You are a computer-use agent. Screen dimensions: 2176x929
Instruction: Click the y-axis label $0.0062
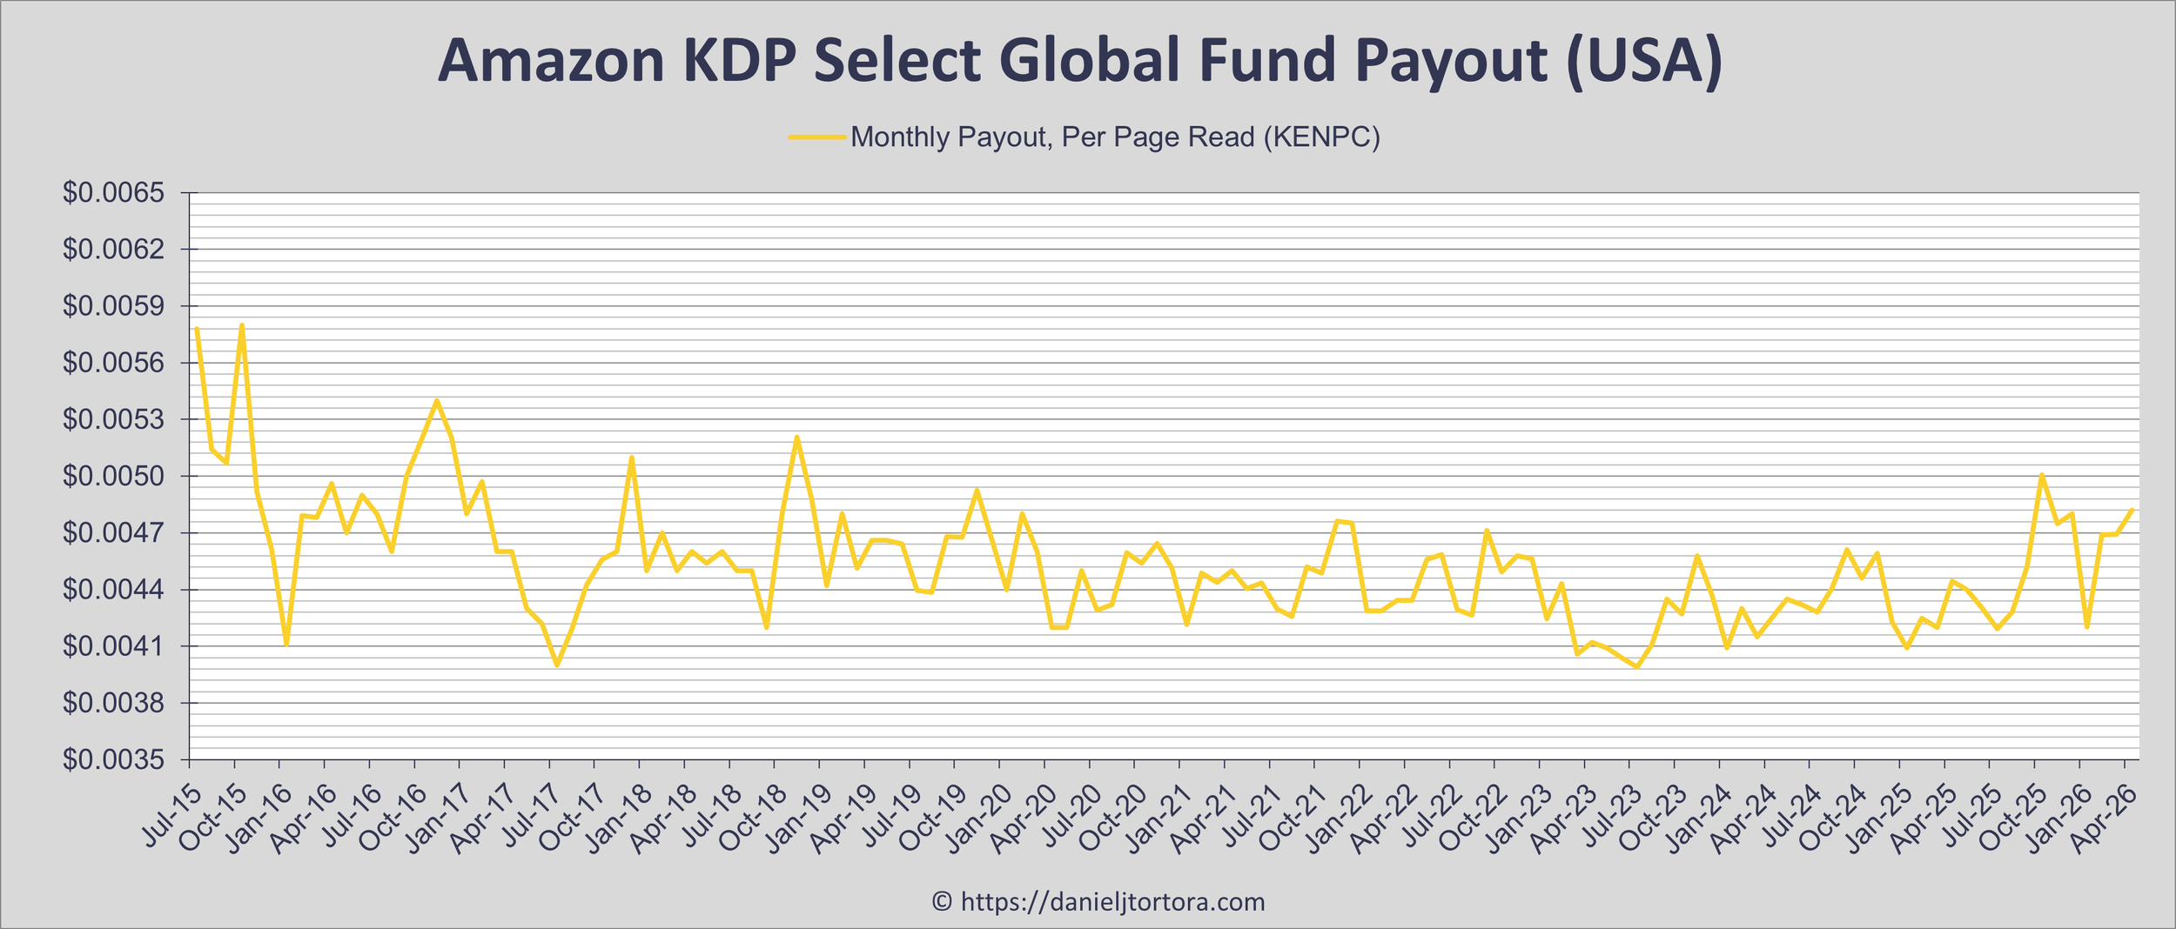(113, 250)
